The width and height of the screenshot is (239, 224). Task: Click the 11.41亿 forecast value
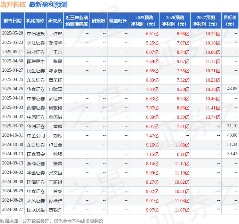point(213,108)
